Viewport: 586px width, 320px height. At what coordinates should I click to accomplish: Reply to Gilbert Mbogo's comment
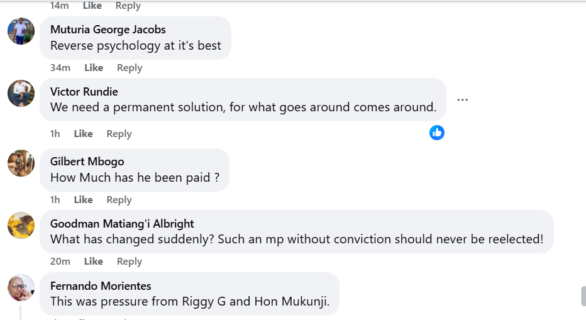pos(119,200)
